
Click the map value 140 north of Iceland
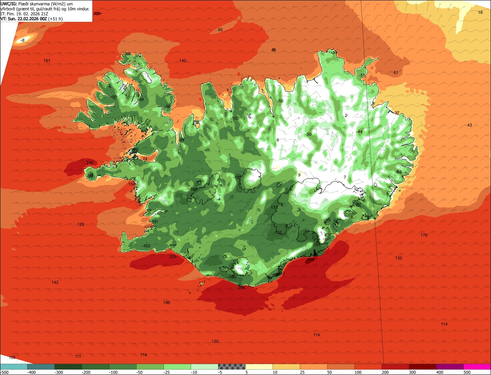183,61
